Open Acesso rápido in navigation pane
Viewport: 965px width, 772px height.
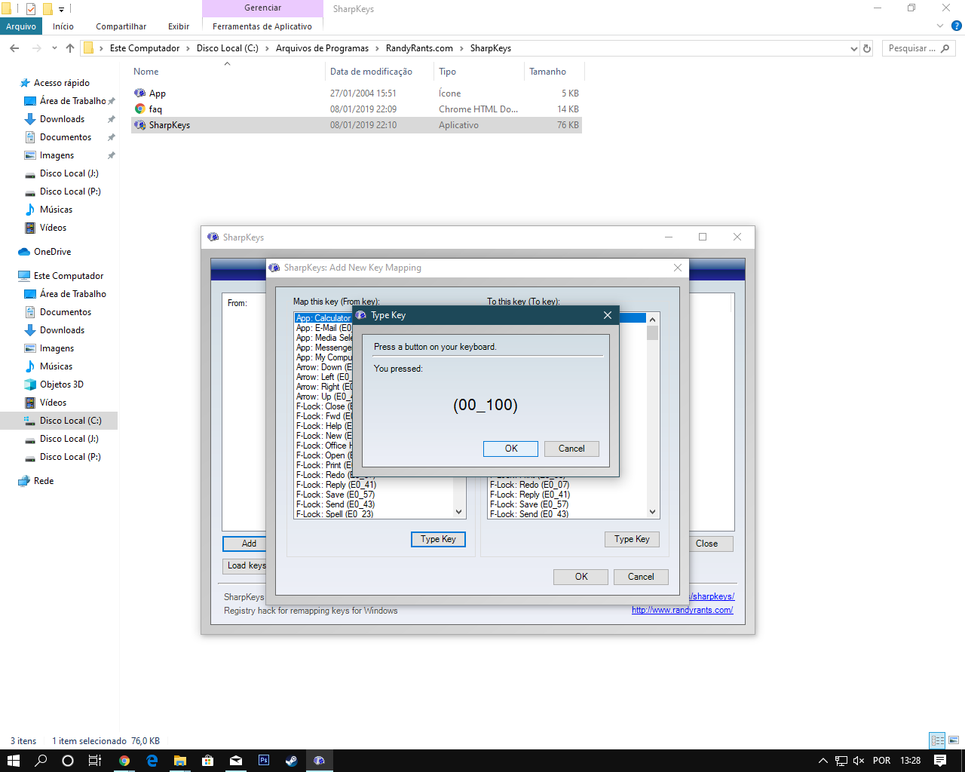[x=61, y=83]
